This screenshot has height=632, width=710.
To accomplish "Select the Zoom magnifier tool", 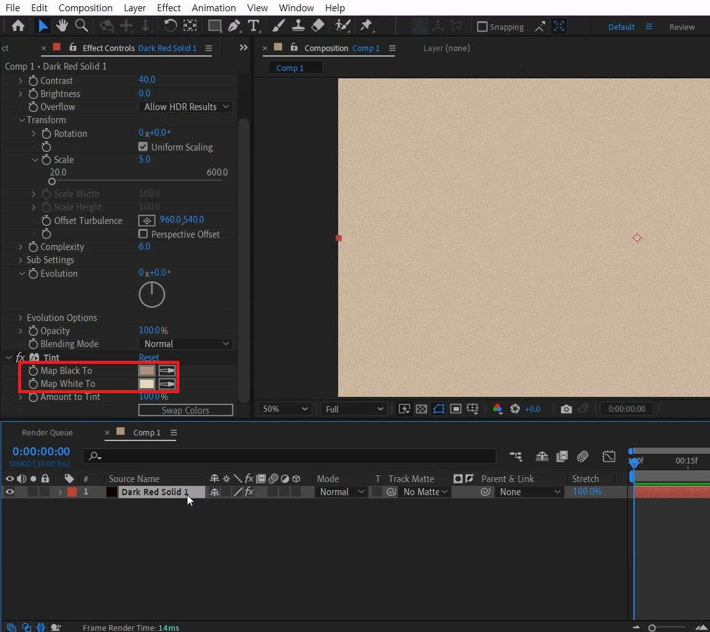I will 82,26.
